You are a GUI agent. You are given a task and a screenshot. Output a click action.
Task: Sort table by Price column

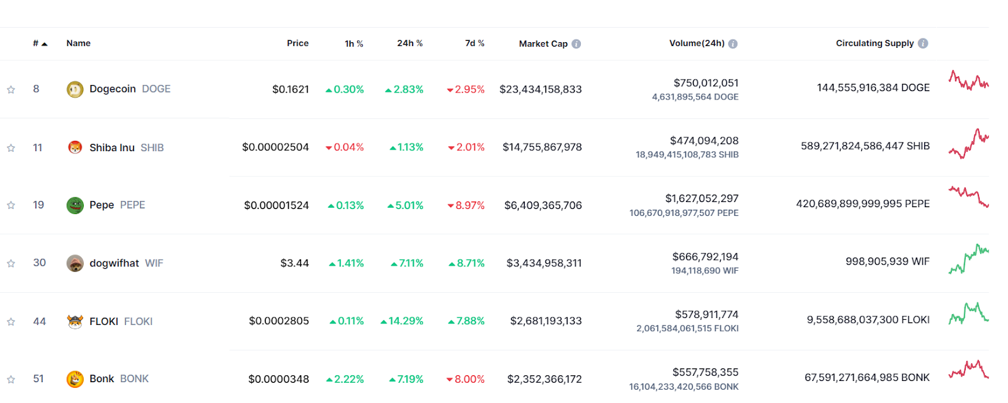(297, 43)
